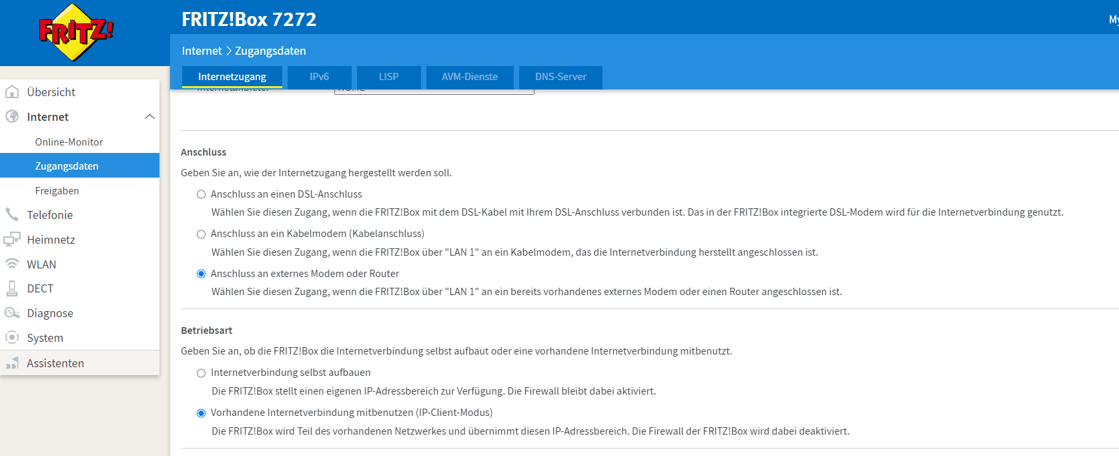
Task: Select Zugangsdaten in the sidebar
Action: [80, 166]
